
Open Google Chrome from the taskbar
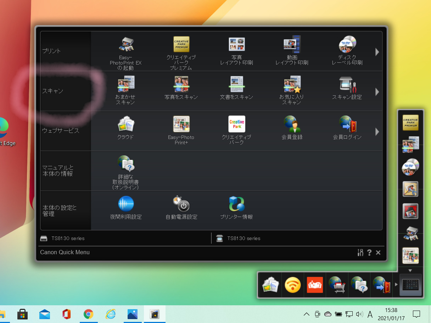pyautogui.click(x=88, y=314)
